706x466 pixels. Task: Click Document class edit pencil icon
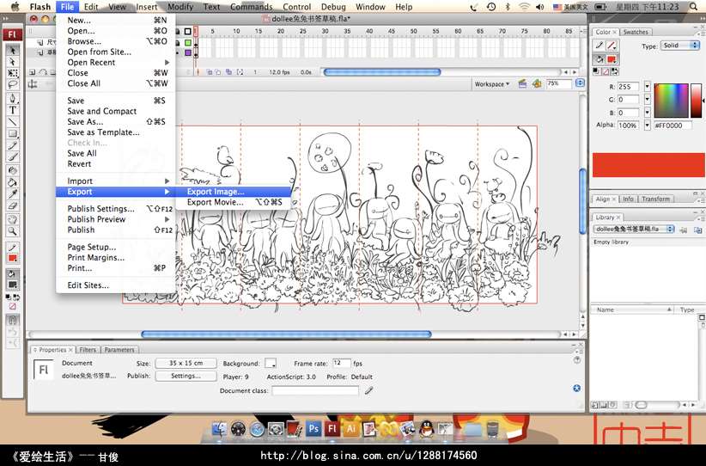[x=369, y=390]
